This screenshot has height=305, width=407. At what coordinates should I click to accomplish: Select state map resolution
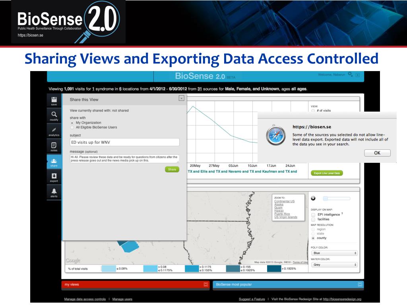313,234
